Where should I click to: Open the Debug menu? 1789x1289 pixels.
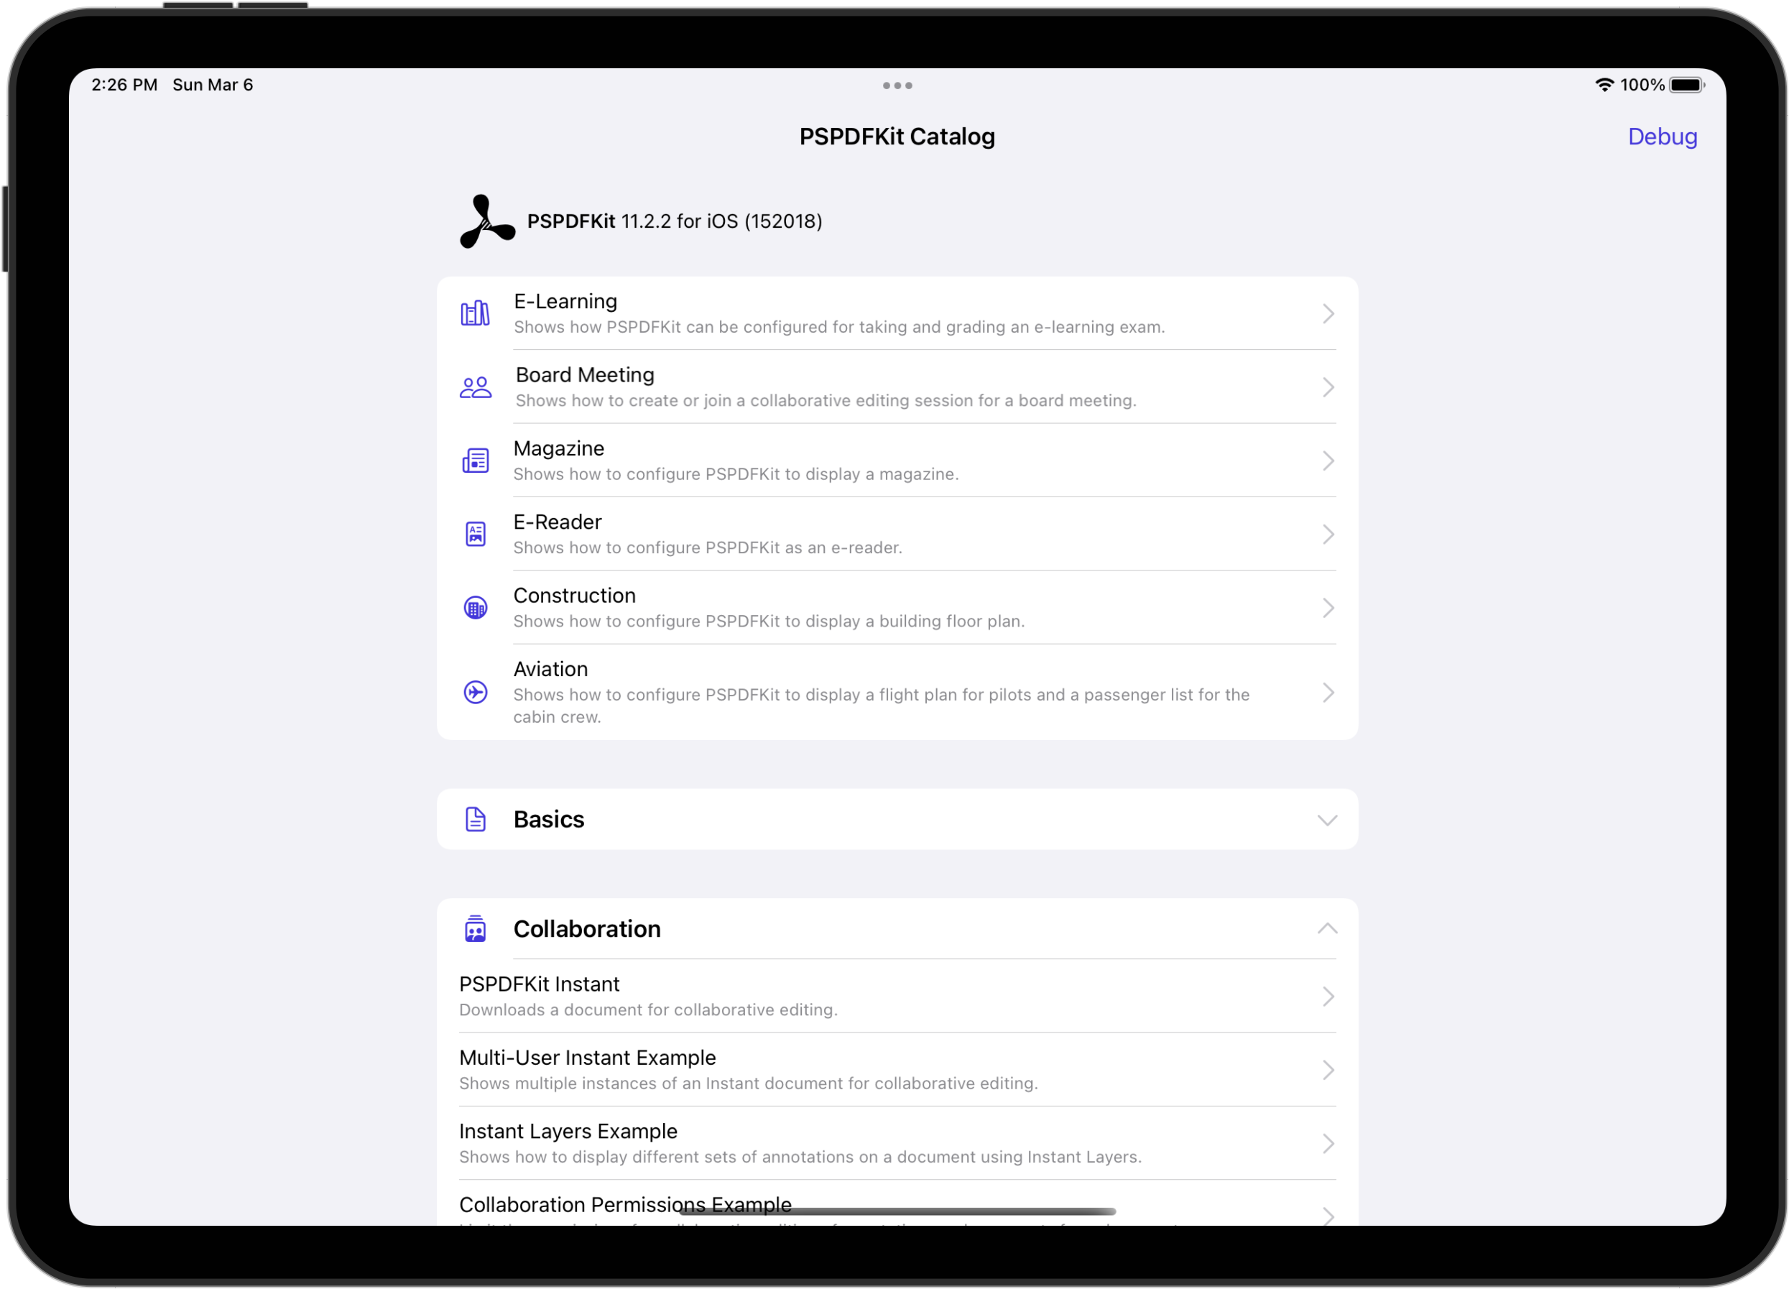[1662, 137]
